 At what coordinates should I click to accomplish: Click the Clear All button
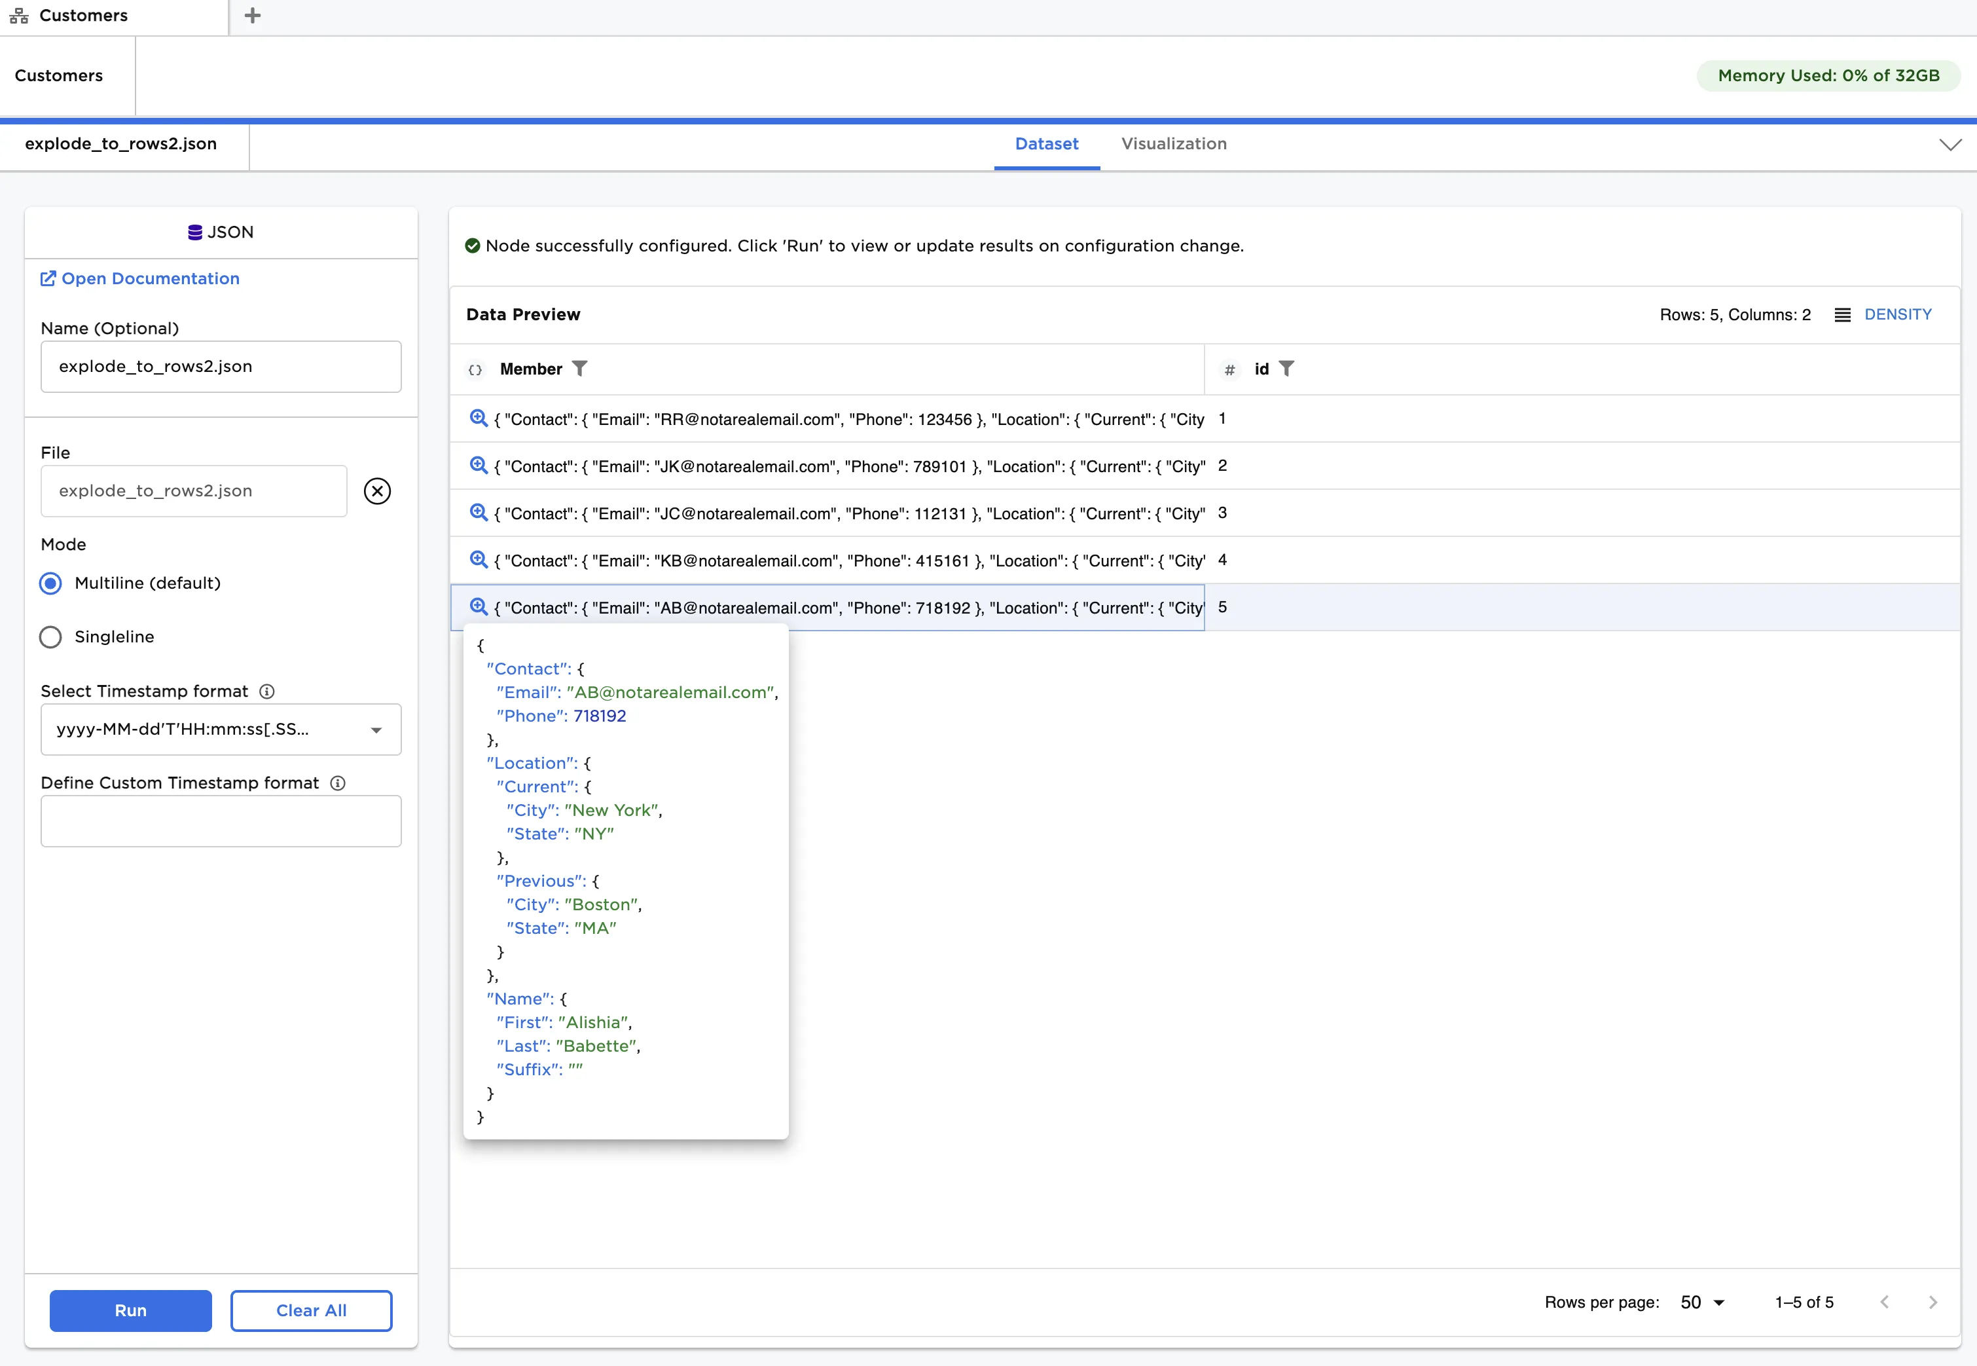[310, 1310]
